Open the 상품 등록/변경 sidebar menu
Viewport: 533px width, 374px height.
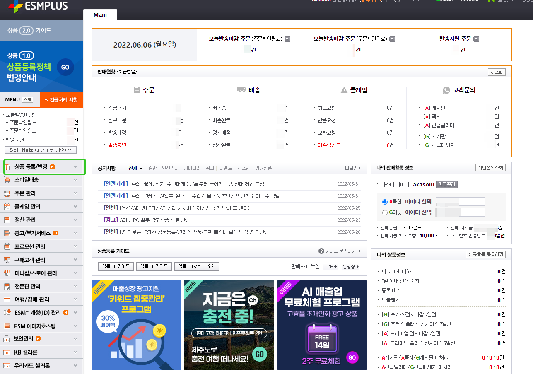(41, 167)
